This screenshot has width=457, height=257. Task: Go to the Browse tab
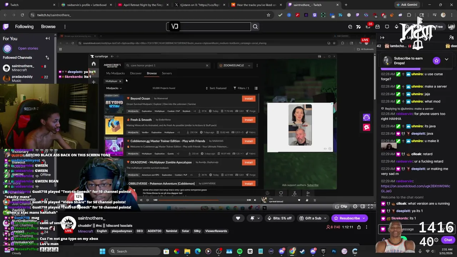[48, 26]
